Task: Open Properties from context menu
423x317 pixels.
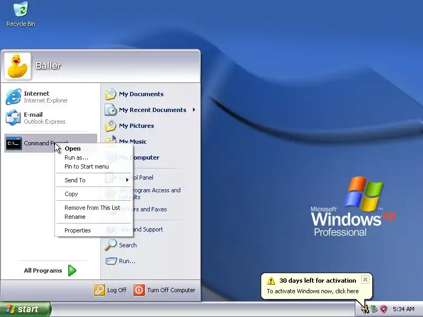Action: (94, 230)
